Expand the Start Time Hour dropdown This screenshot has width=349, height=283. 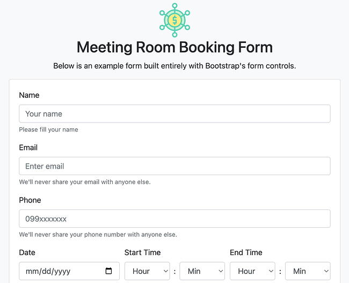point(147,271)
